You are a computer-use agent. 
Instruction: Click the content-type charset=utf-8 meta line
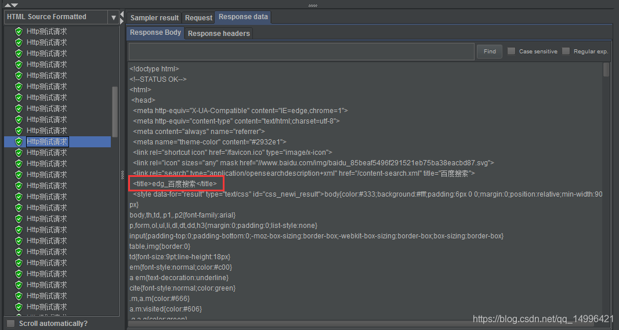point(237,121)
